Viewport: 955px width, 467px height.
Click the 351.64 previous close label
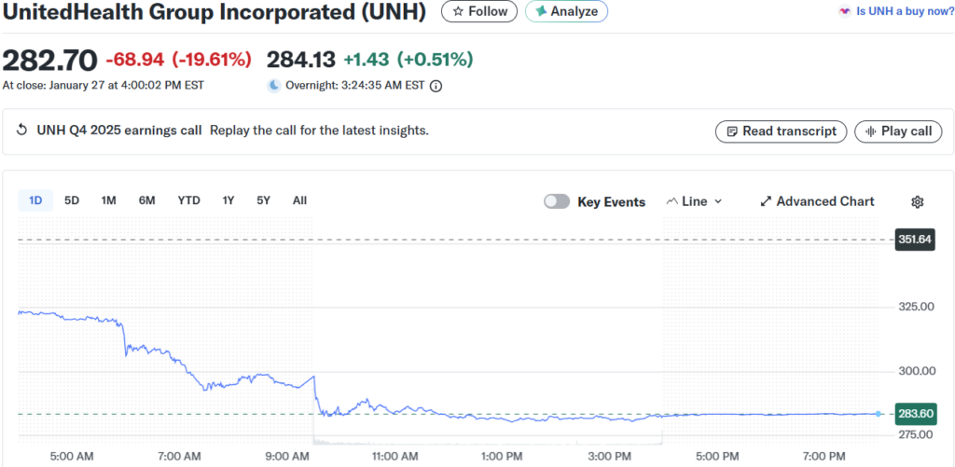(914, 240)
